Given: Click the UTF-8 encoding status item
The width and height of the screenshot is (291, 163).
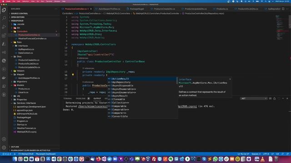Looking at the screenshot, I should coord(266,154).
